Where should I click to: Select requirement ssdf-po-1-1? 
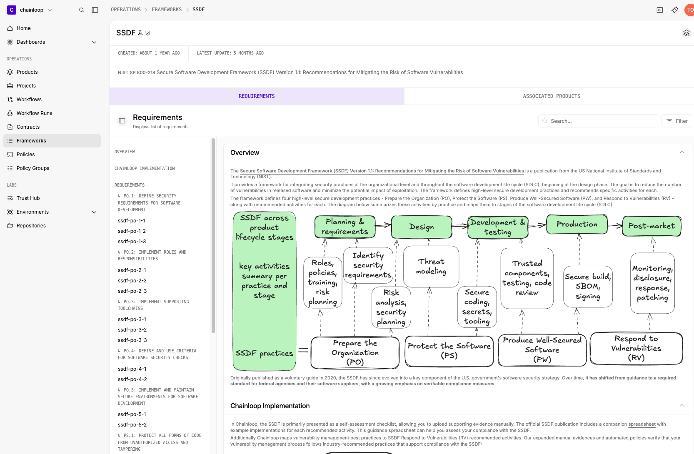click(x=132, y=221)
